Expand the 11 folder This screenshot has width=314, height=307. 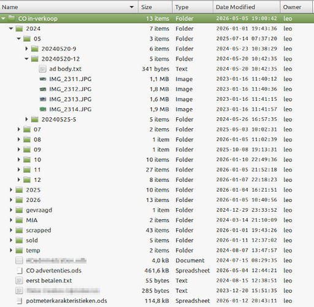19,169
